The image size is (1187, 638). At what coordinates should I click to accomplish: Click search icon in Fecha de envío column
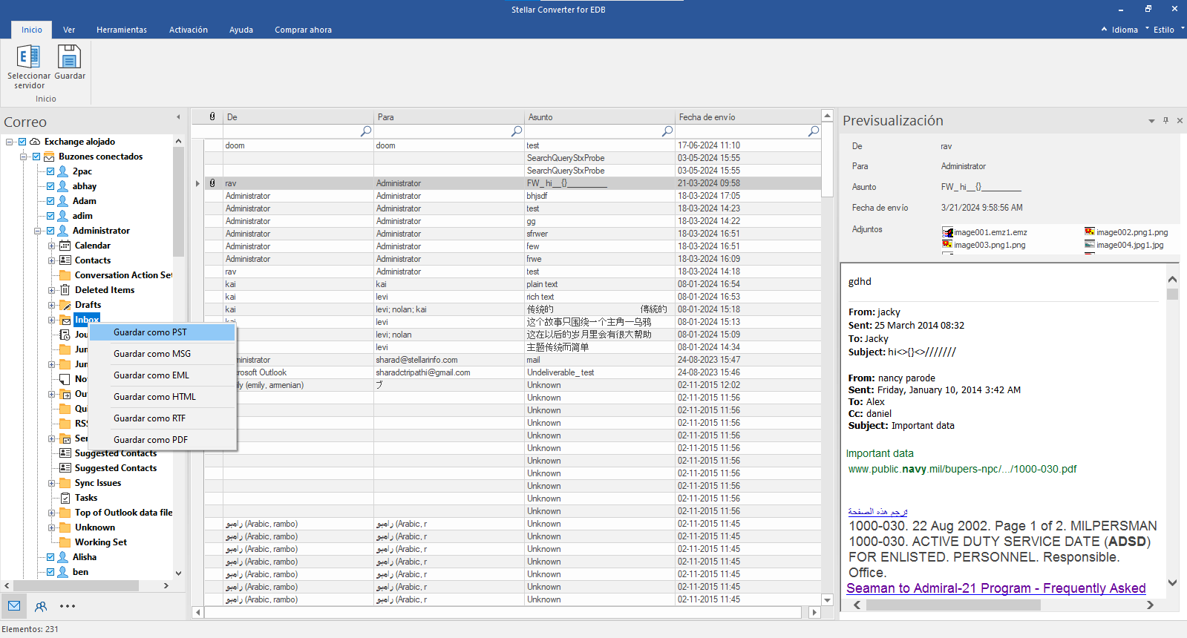click(x=814, y=131)
